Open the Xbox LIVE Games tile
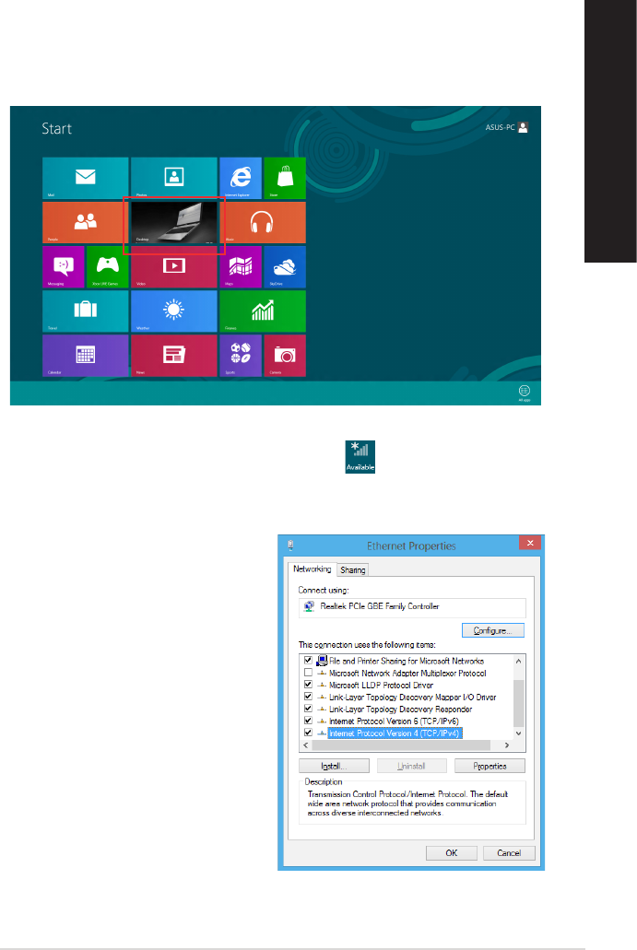 pyautogui.click(x=107, y=266)
